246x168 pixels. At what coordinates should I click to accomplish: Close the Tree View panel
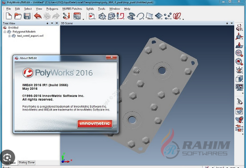click(57, 23)
